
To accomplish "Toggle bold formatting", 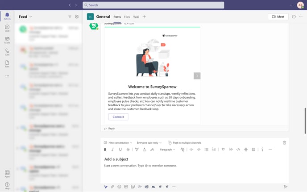I will [105, 150].
